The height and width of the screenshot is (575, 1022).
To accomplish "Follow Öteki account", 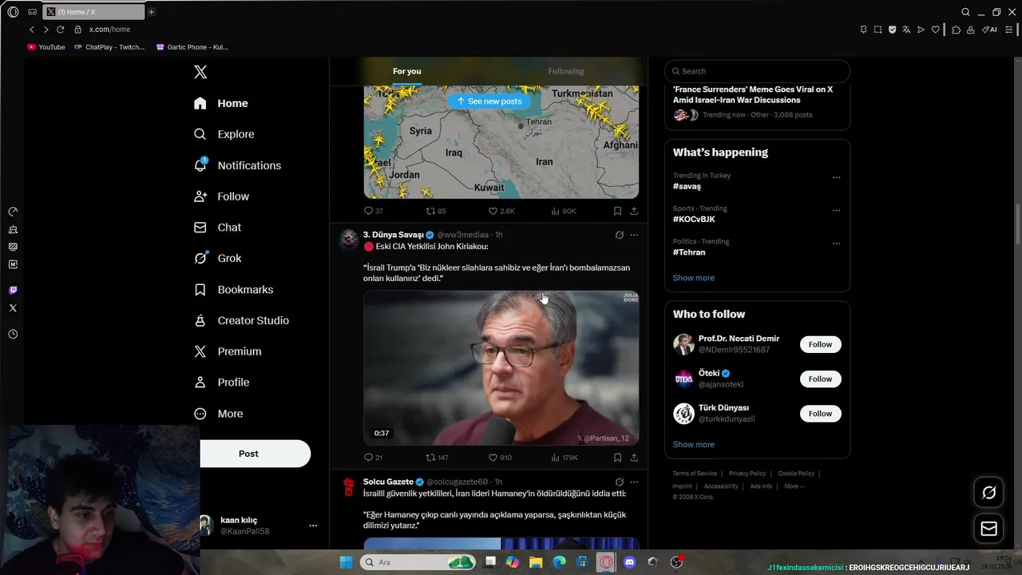I will [820, 379].
